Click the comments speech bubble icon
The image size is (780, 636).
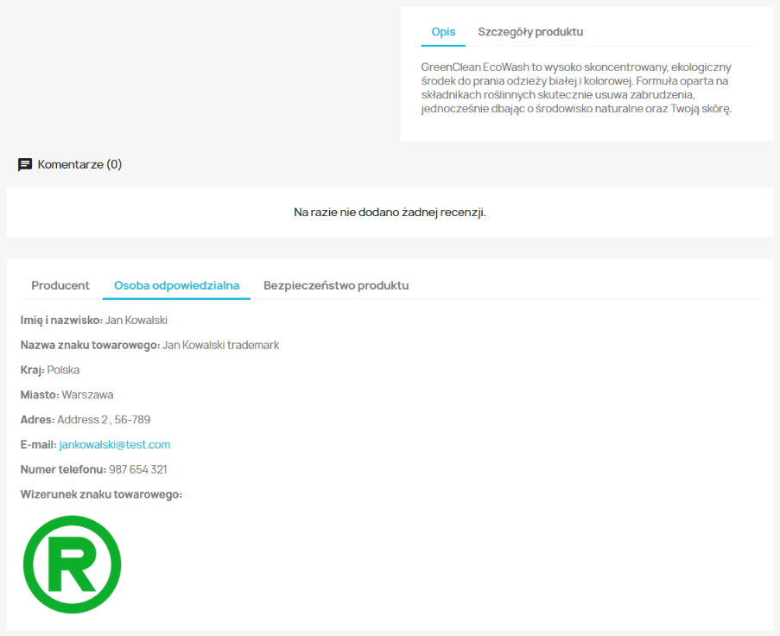click(25, 164)
